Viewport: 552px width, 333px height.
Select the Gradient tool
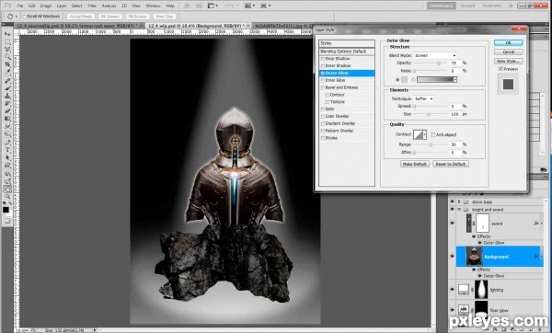7,119
